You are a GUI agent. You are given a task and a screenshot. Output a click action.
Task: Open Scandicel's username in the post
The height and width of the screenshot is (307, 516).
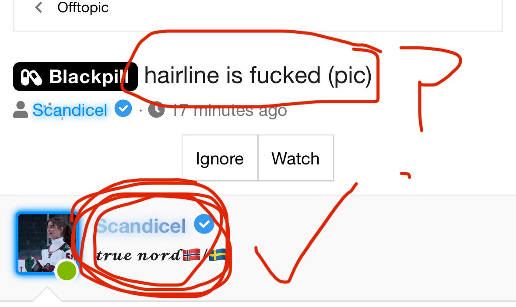[141, 226]
